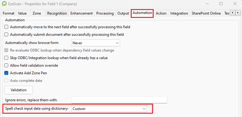
Task: Enable Allow field validation override
Action: 6,65
